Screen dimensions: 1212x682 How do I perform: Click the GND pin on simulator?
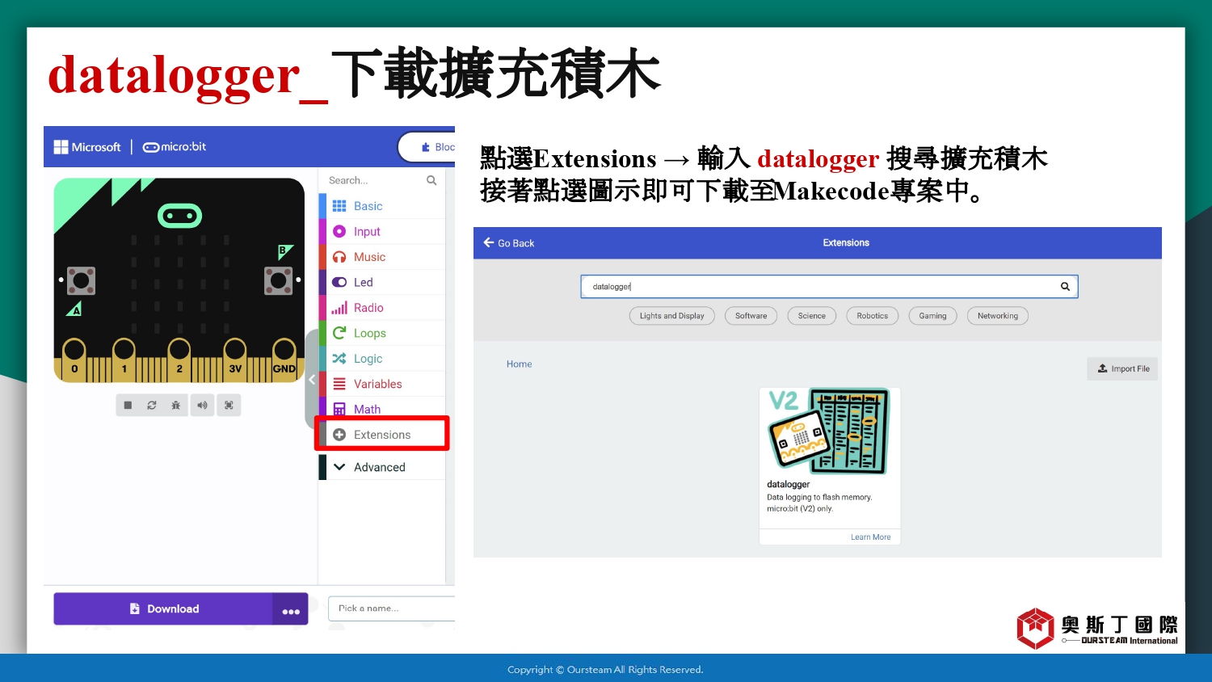coord(284,360)
